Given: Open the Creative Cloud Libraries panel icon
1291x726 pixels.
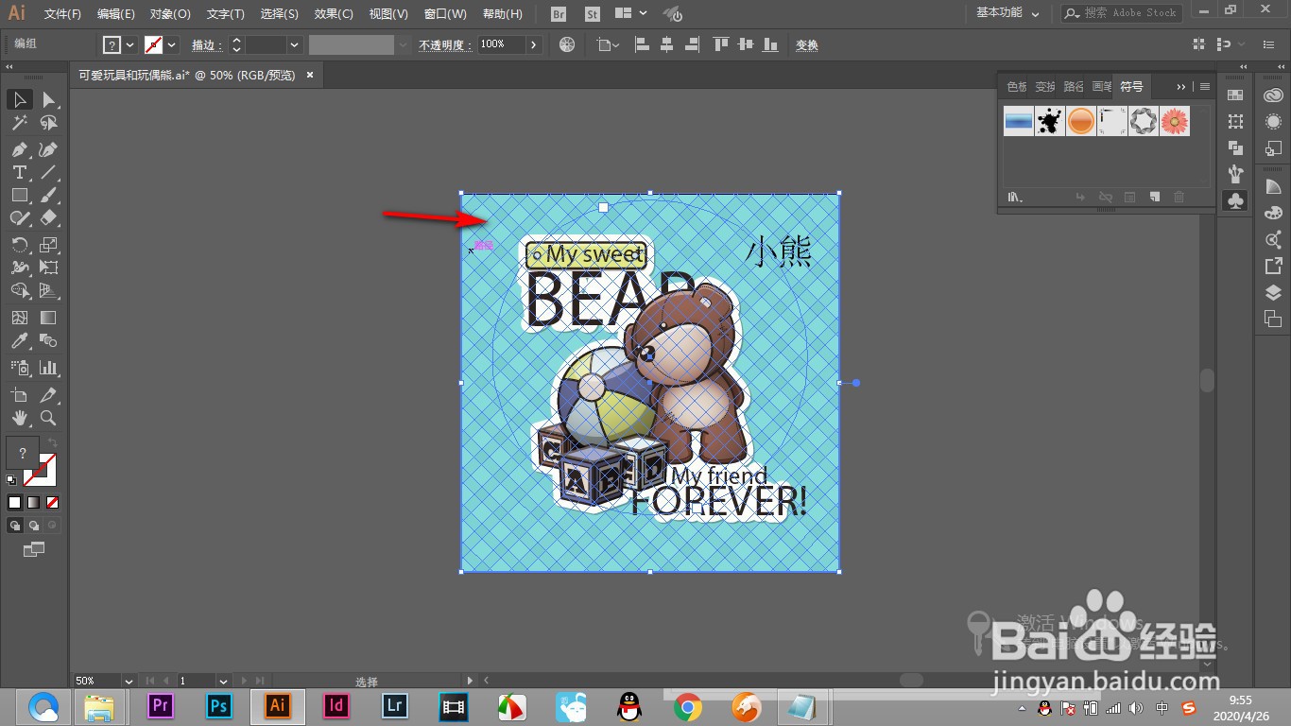Looking at the screenshot, I should tap(1273, 95).
